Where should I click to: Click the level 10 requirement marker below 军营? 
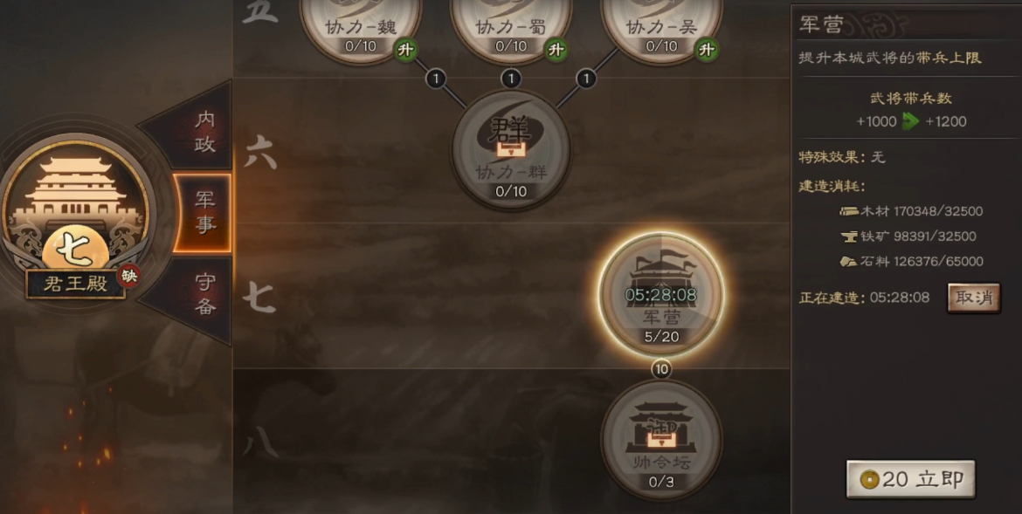tap(661, 369)
